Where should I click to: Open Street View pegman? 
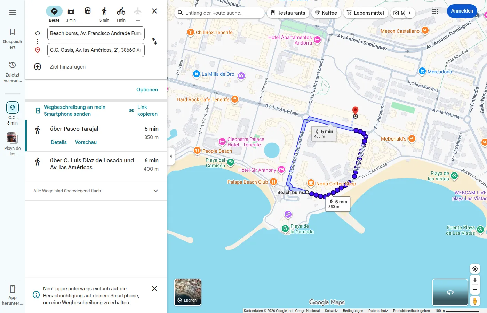pos(475,301)
